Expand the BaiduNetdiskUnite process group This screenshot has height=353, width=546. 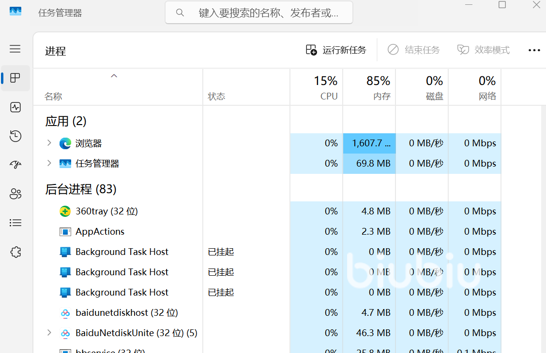tap(49, 333)
